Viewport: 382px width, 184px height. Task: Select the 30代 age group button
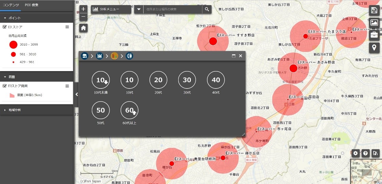[x=187, y=80]
